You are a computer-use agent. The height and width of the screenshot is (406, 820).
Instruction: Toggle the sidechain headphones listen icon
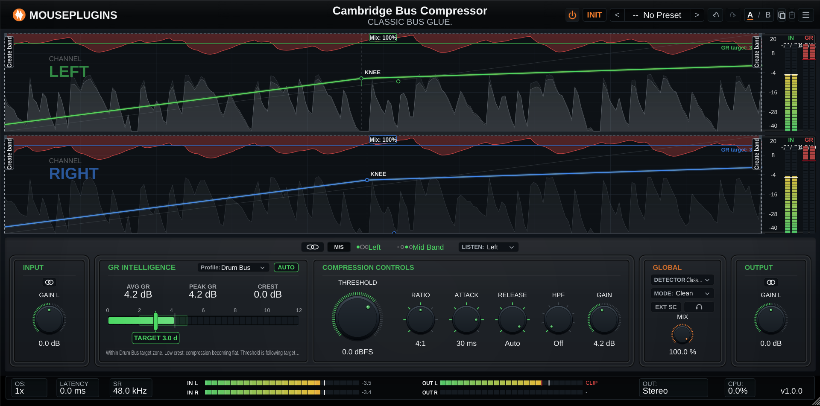tap(699, 307)
